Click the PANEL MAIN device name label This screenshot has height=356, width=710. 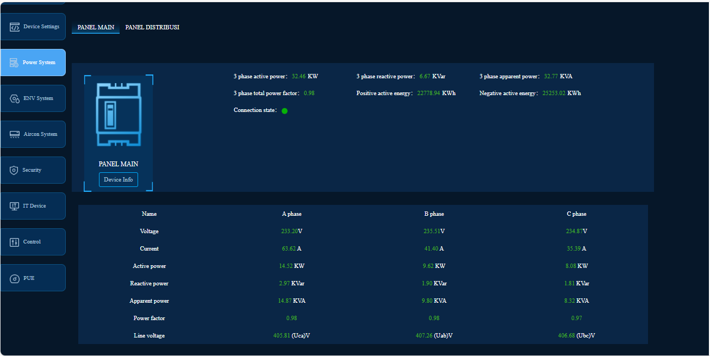(x=119, y=164)
